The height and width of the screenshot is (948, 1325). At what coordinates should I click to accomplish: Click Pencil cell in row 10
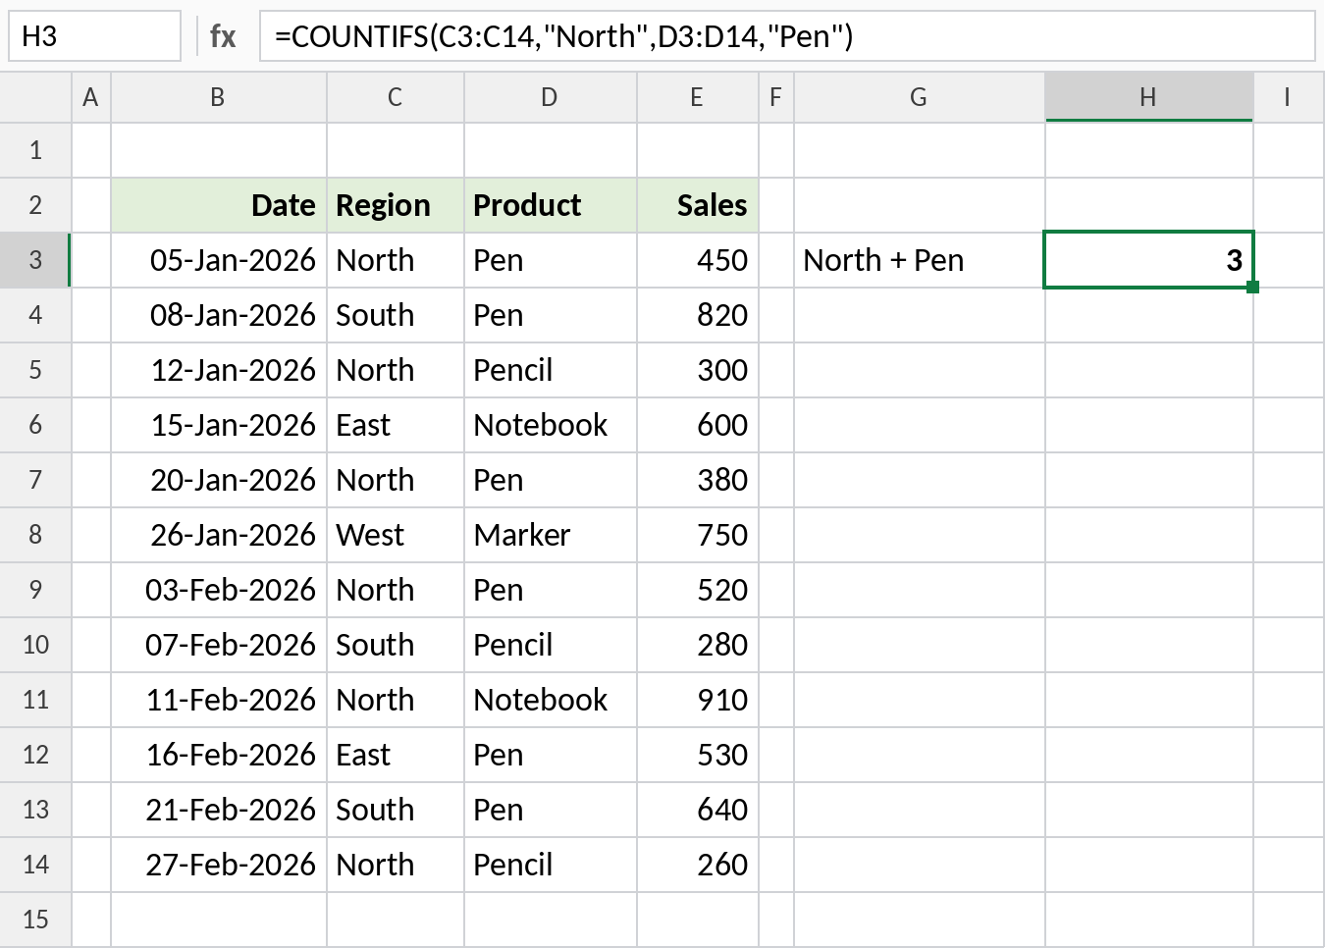[x=551, y=645]
